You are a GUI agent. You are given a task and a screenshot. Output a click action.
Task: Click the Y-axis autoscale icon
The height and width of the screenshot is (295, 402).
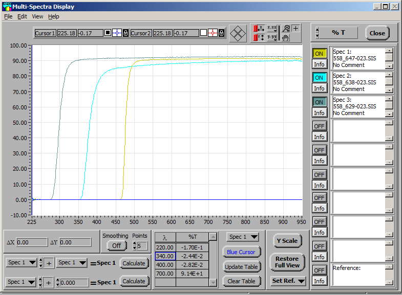(260, 38)
